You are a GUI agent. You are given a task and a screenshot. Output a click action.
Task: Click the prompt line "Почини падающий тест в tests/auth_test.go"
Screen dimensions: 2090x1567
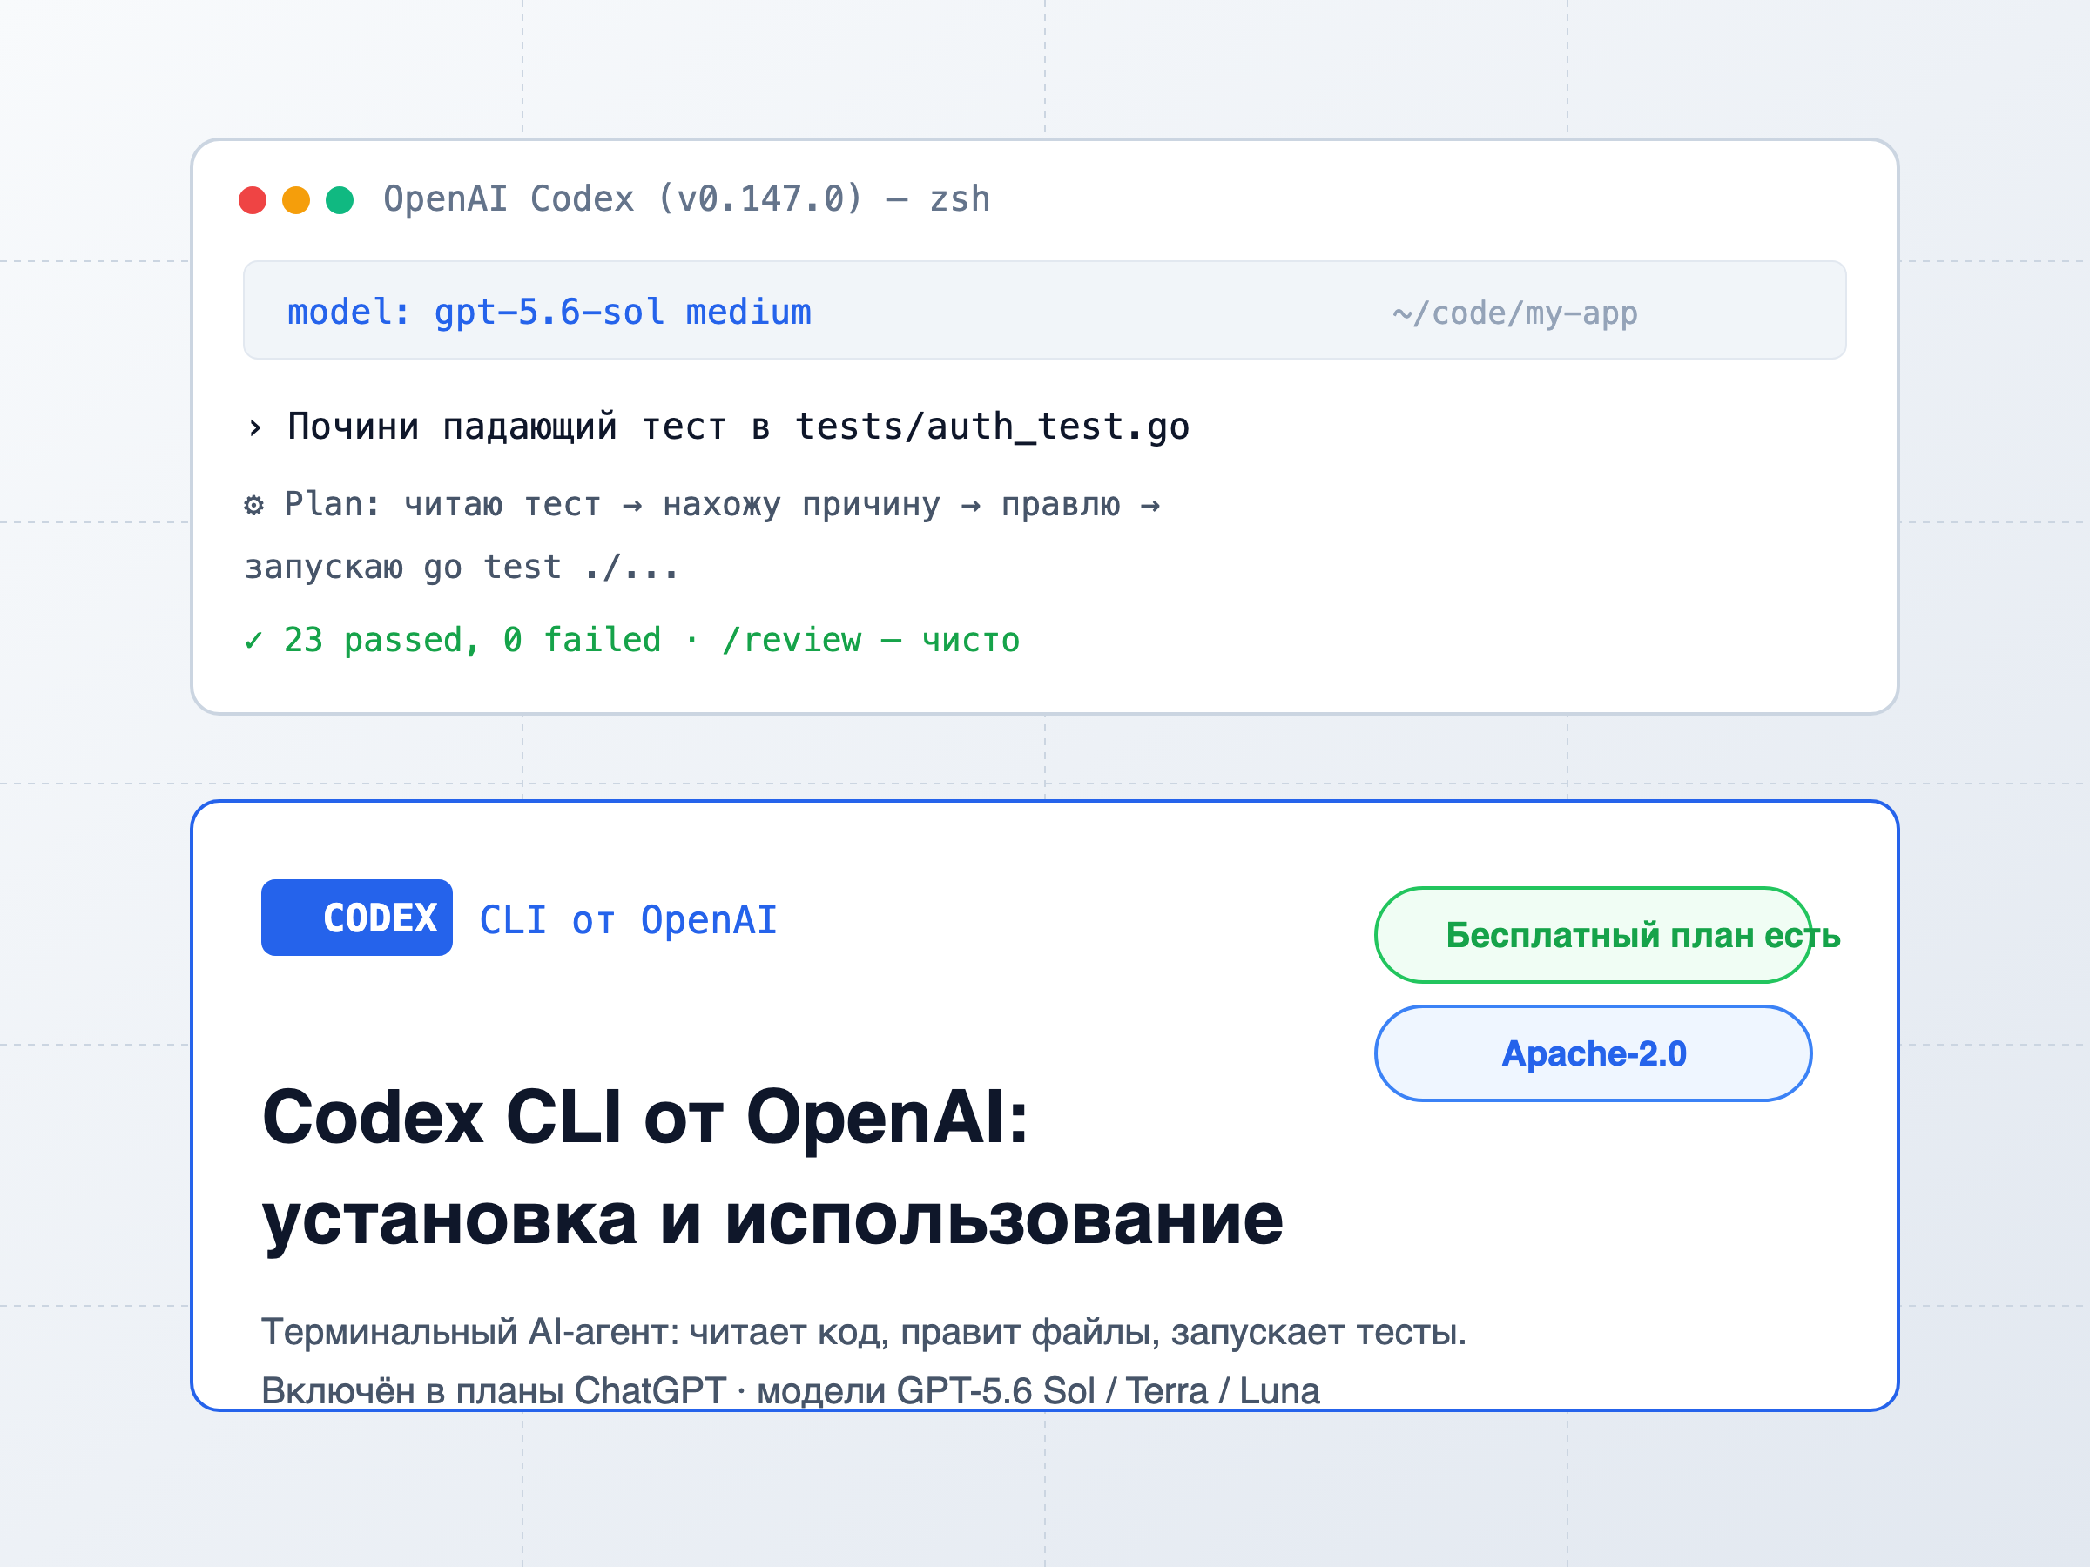pyautogui.click(x=738, y=427)
